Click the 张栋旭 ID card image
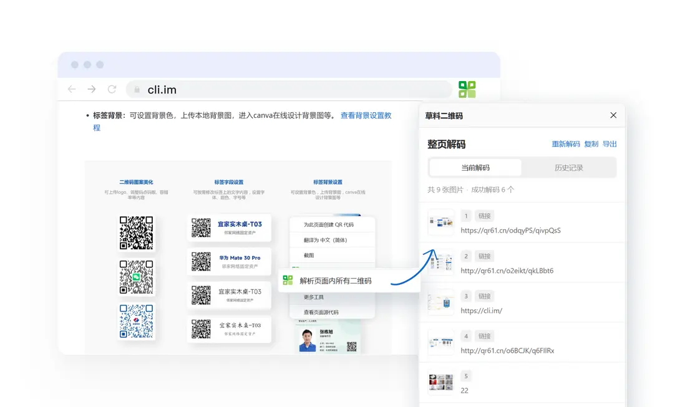 pos(328,337)
